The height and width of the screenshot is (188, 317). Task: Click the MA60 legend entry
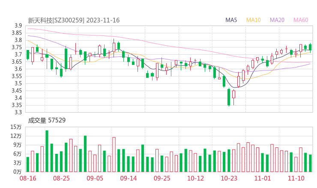[301, 20]
